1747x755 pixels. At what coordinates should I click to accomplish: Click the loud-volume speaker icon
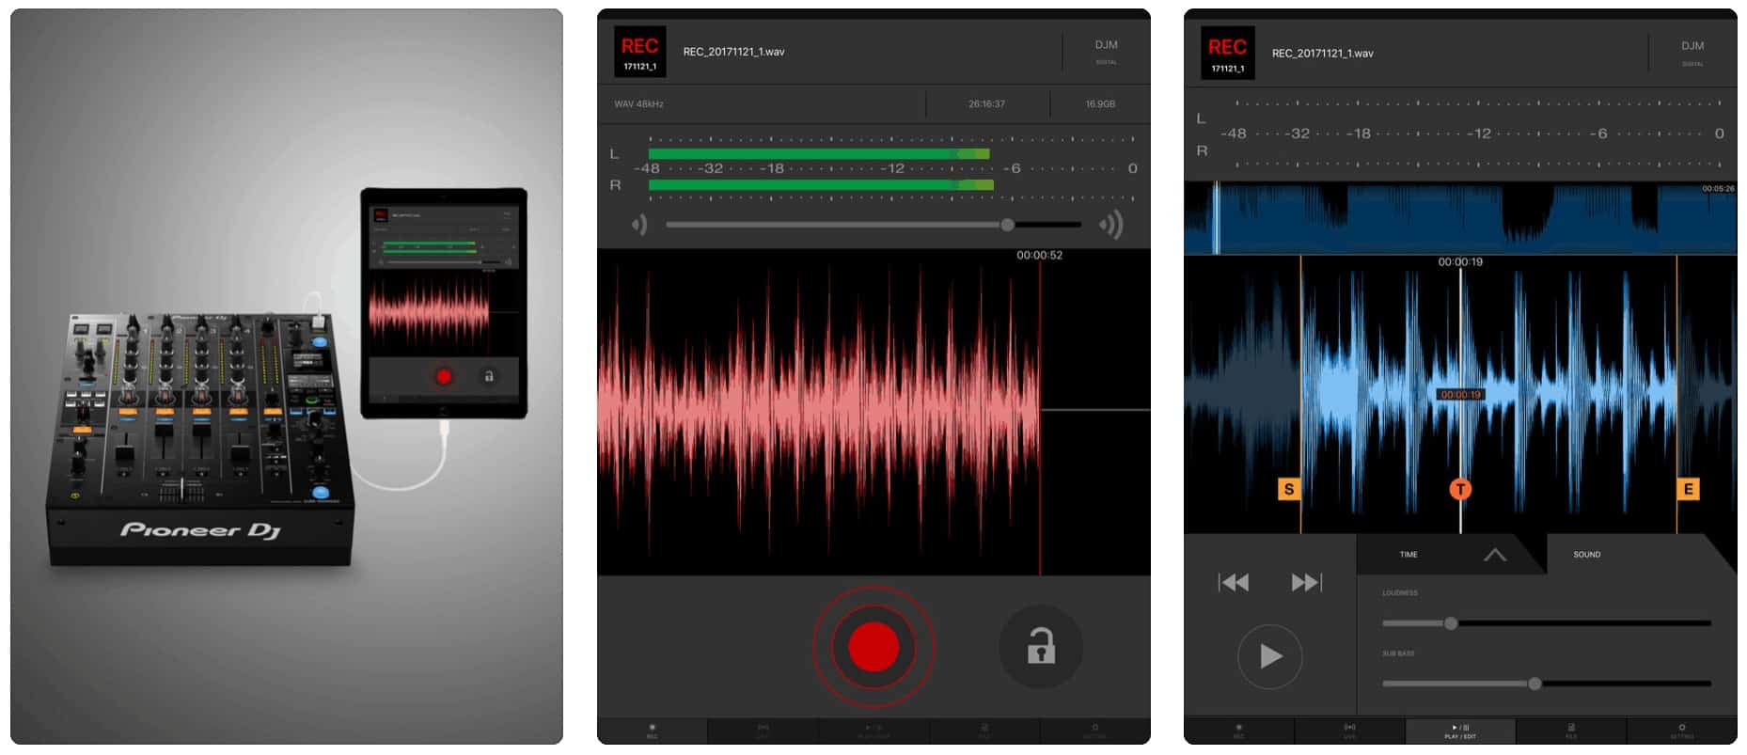click(1110, 225)
